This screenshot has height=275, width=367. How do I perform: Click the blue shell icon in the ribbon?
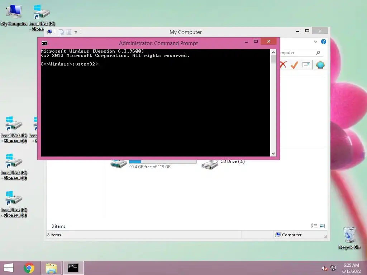point(320,65)
